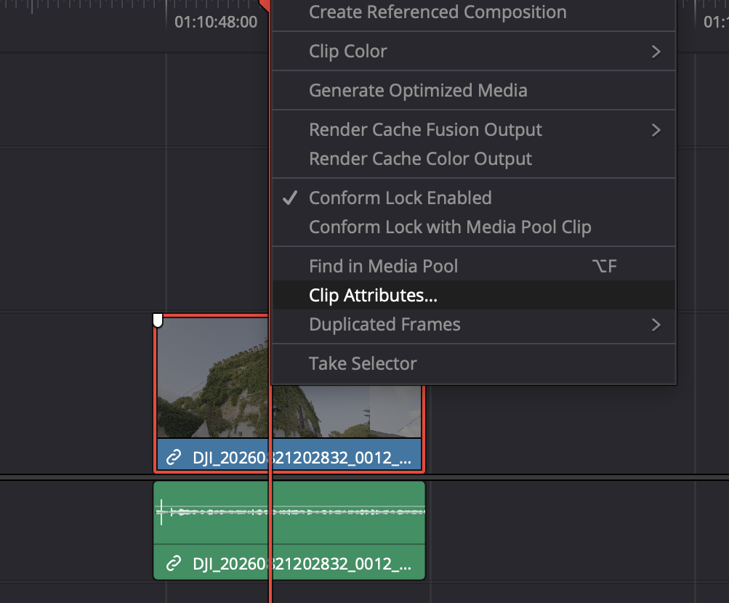Screen dimensions: 729x603
Task: Expand Render Cache Fusion Output arrow
Action: [656, 130]
